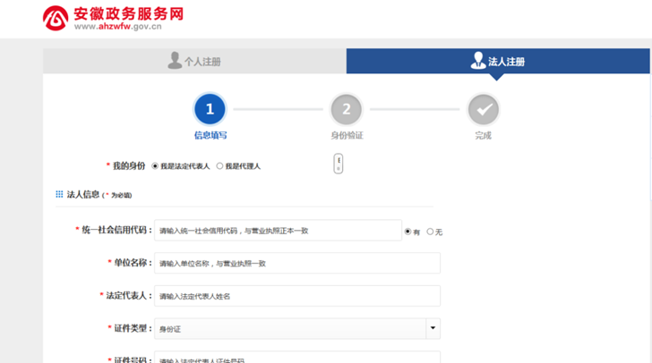
Task: Switch to the 个人注册 tab
Action: [x=194, y=62]
